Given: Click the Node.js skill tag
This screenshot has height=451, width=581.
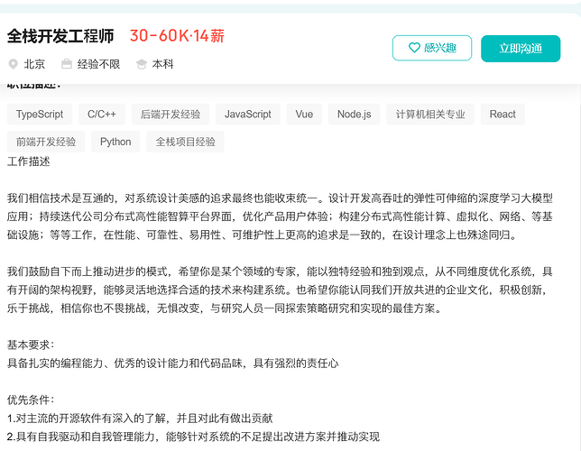Looking at the screenshot, I should pos(354,115).
